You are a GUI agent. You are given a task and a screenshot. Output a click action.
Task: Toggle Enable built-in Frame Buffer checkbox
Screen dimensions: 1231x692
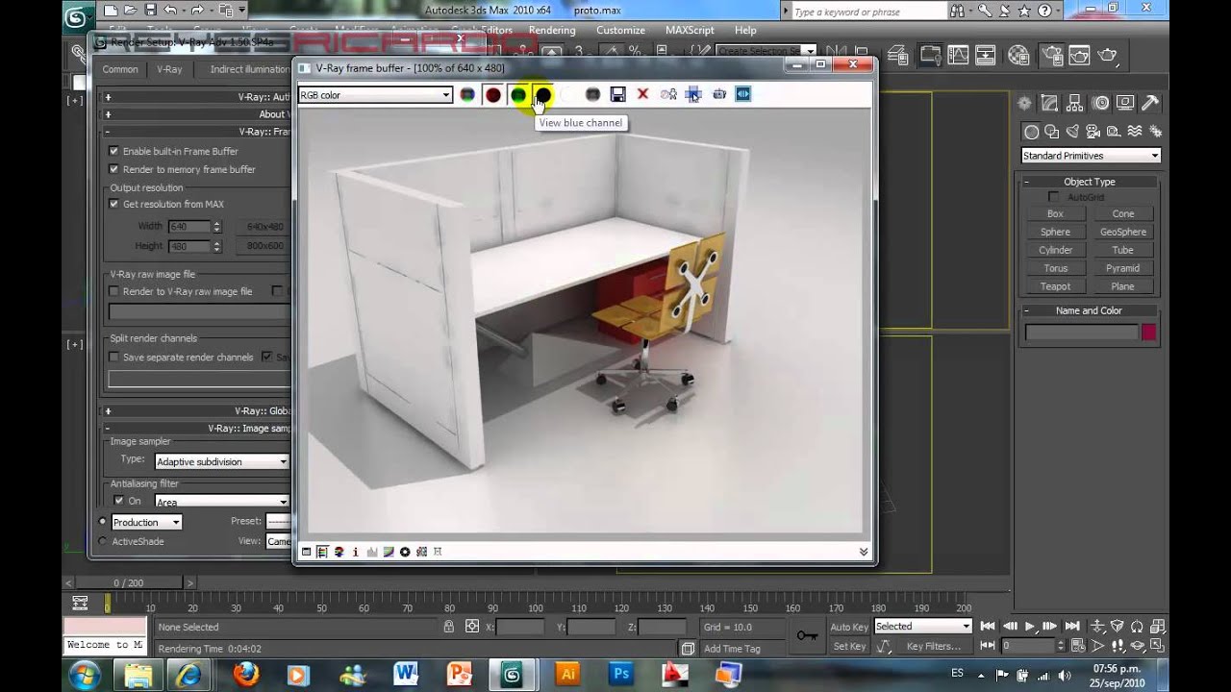tap(114, 151)
